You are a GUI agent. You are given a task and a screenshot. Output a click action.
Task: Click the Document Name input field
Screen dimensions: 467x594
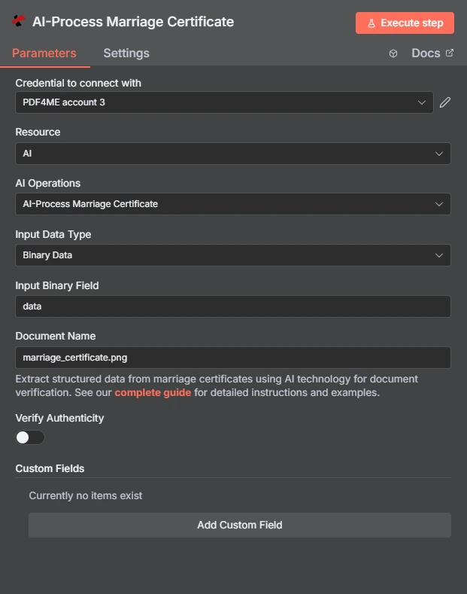click(233, 358)
